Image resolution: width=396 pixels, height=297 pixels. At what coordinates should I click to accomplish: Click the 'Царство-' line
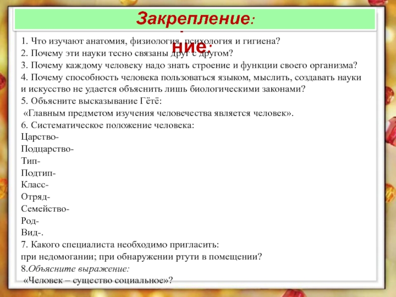[x=40, y=137]
